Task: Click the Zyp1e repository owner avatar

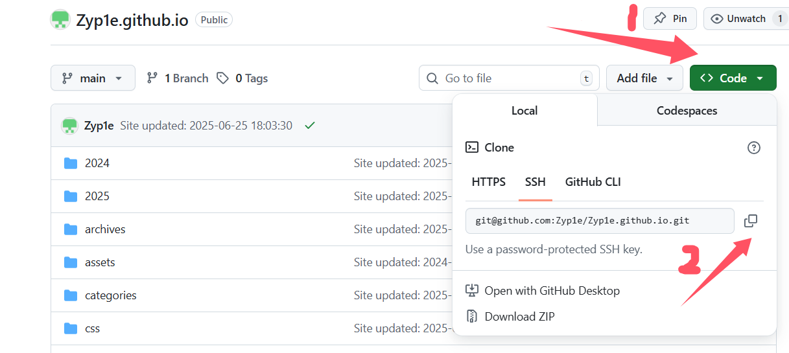Action: coord(60,19)
